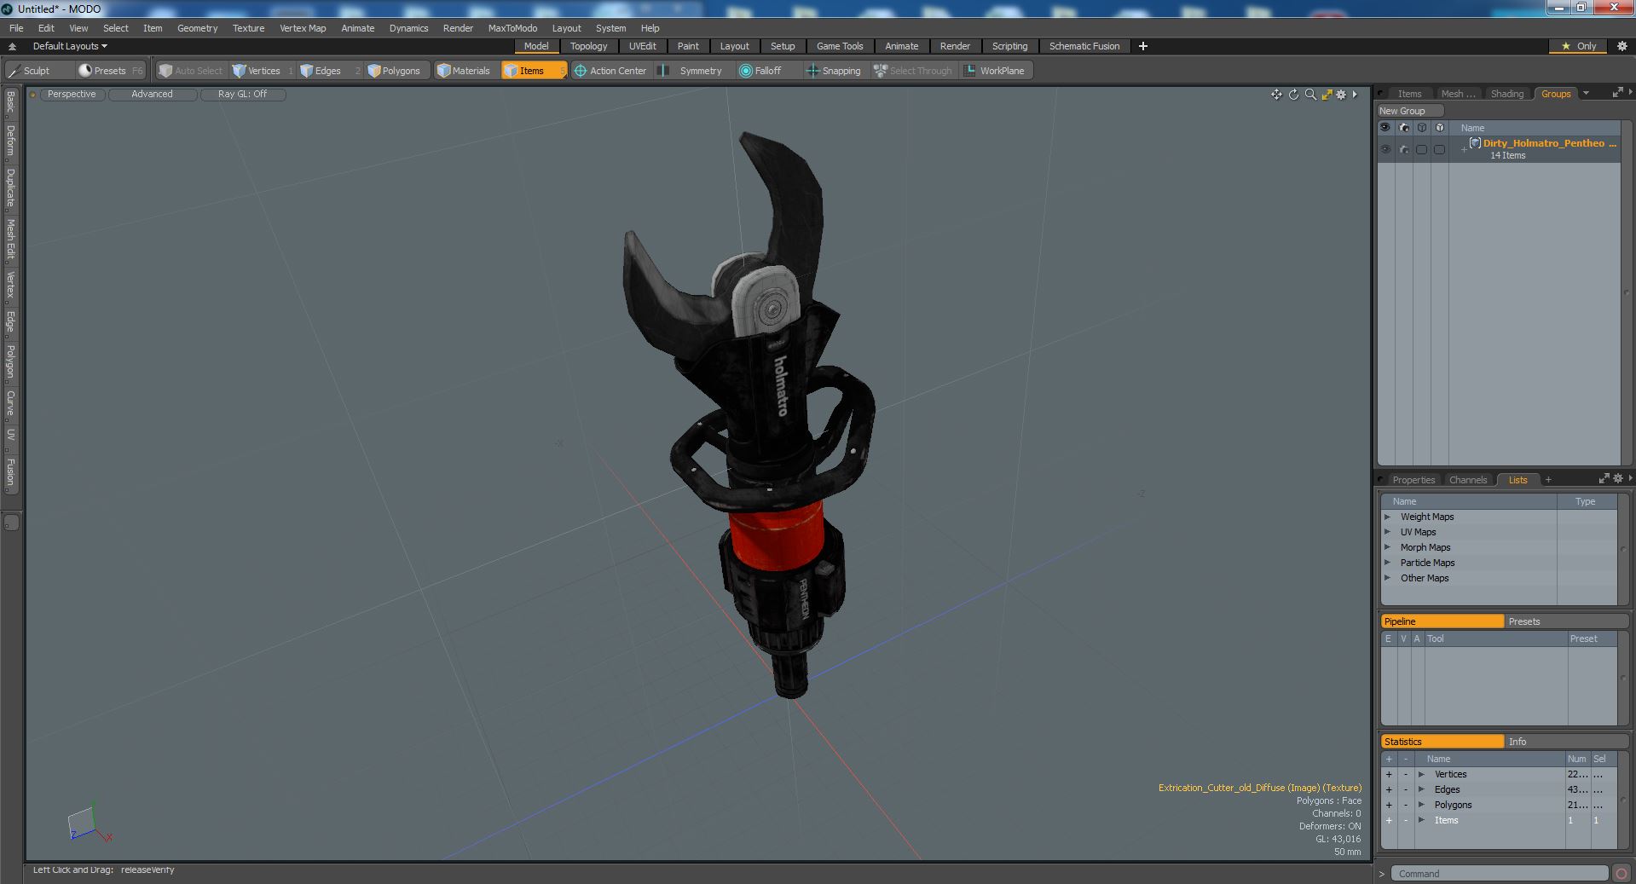1636x884 pixels.
Task: Click the yellow maximize viewport icon
Action: [x=1327, y=95]
